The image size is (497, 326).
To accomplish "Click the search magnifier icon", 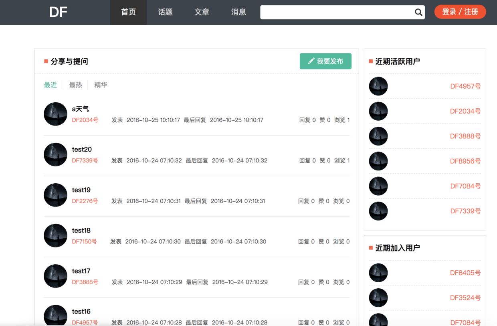I will (x=418, y=12).
